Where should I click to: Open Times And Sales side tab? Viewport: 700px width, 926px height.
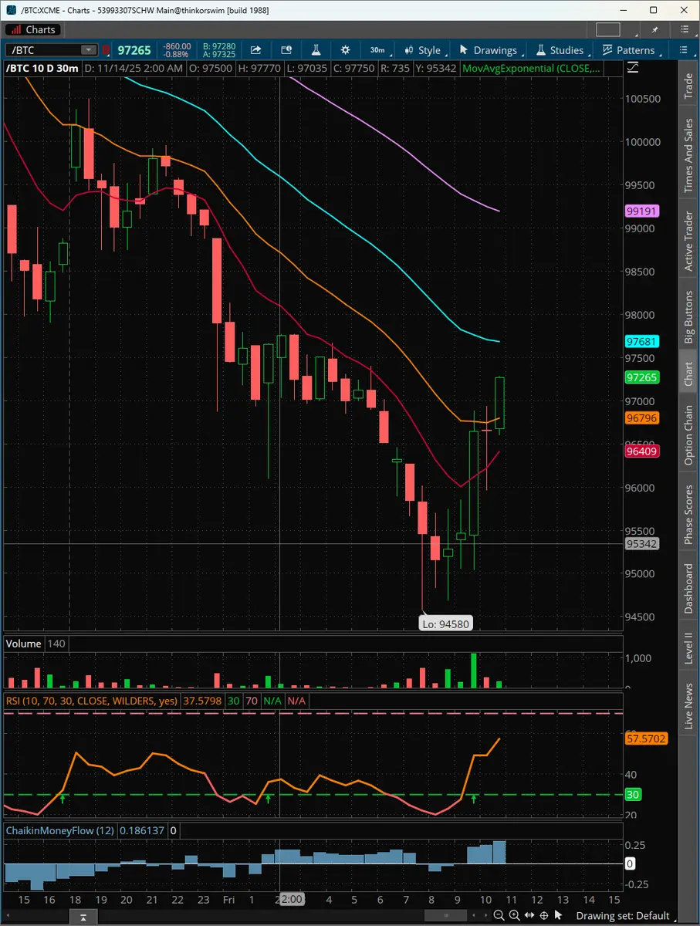point(688,156)
